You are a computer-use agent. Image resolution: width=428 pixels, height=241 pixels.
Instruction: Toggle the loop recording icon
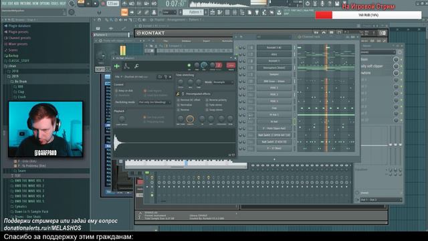tap(154, 4)
